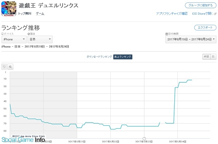The height and width of the screenshot is (144, 218).
Task: Click the clock marker icon on the chart's date axis
Action: pyautogui.click(x=144, y=139)
